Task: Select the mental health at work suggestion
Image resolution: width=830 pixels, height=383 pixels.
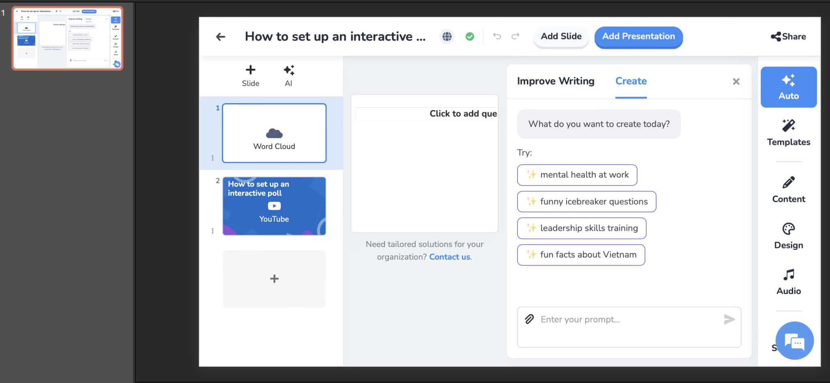Action: pos(577,175)
